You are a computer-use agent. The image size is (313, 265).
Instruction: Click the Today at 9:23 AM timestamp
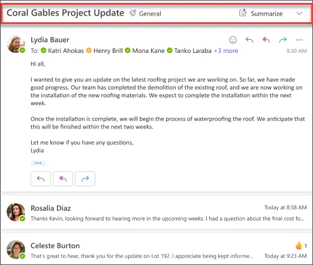pyautogui.click(x=285, y=256)
